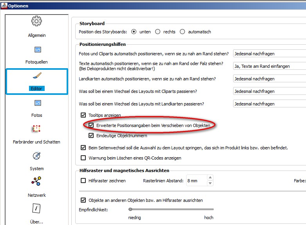This screenshot has width=306, height=225.
Task: Select Netzwerk label in sidebar
Action: [37, 195]
